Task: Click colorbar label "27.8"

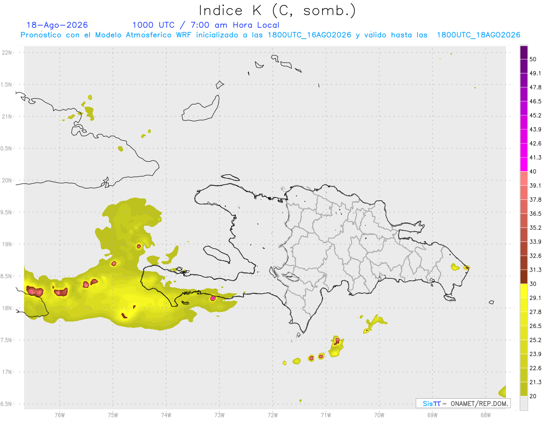Action: click(535, 312)
